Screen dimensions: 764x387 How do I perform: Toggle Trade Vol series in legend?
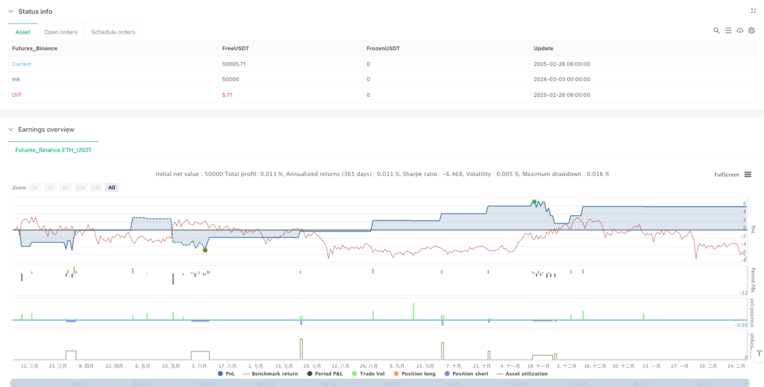367,374
